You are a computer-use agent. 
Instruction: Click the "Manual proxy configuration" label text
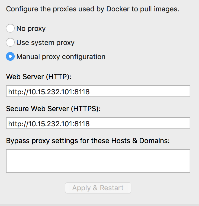tap(61, 57)
